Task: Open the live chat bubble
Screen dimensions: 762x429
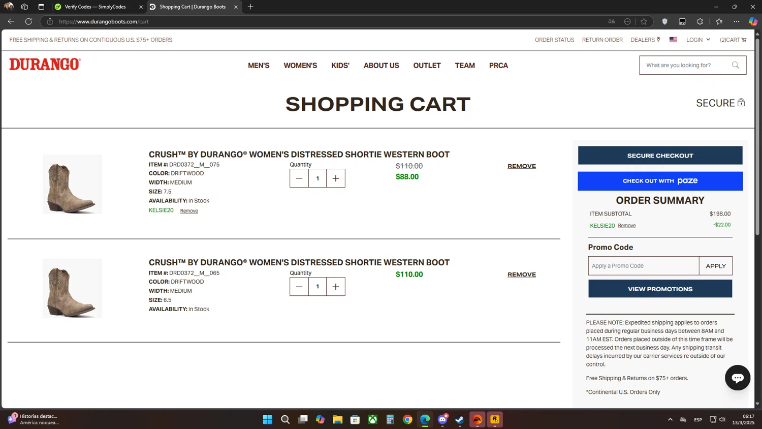Action: (738, 378)
